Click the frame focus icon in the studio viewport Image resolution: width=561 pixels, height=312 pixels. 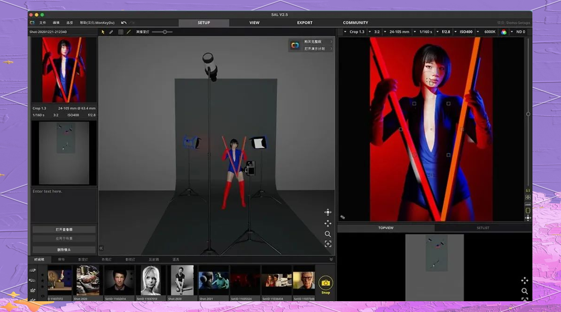point(328,244)
